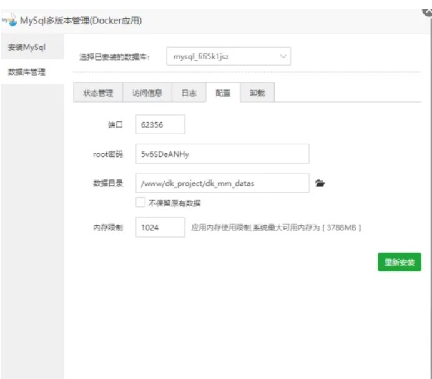Open folder browser for data directory
The height and width of the screenshot is (379, 432).
[x=320, y=183]
